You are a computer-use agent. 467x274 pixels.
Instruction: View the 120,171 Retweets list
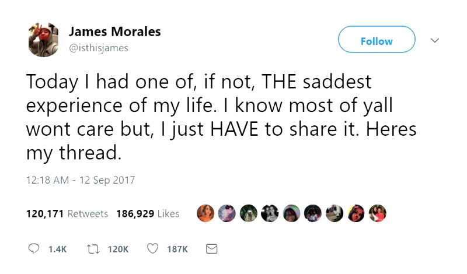click(67, 214)
